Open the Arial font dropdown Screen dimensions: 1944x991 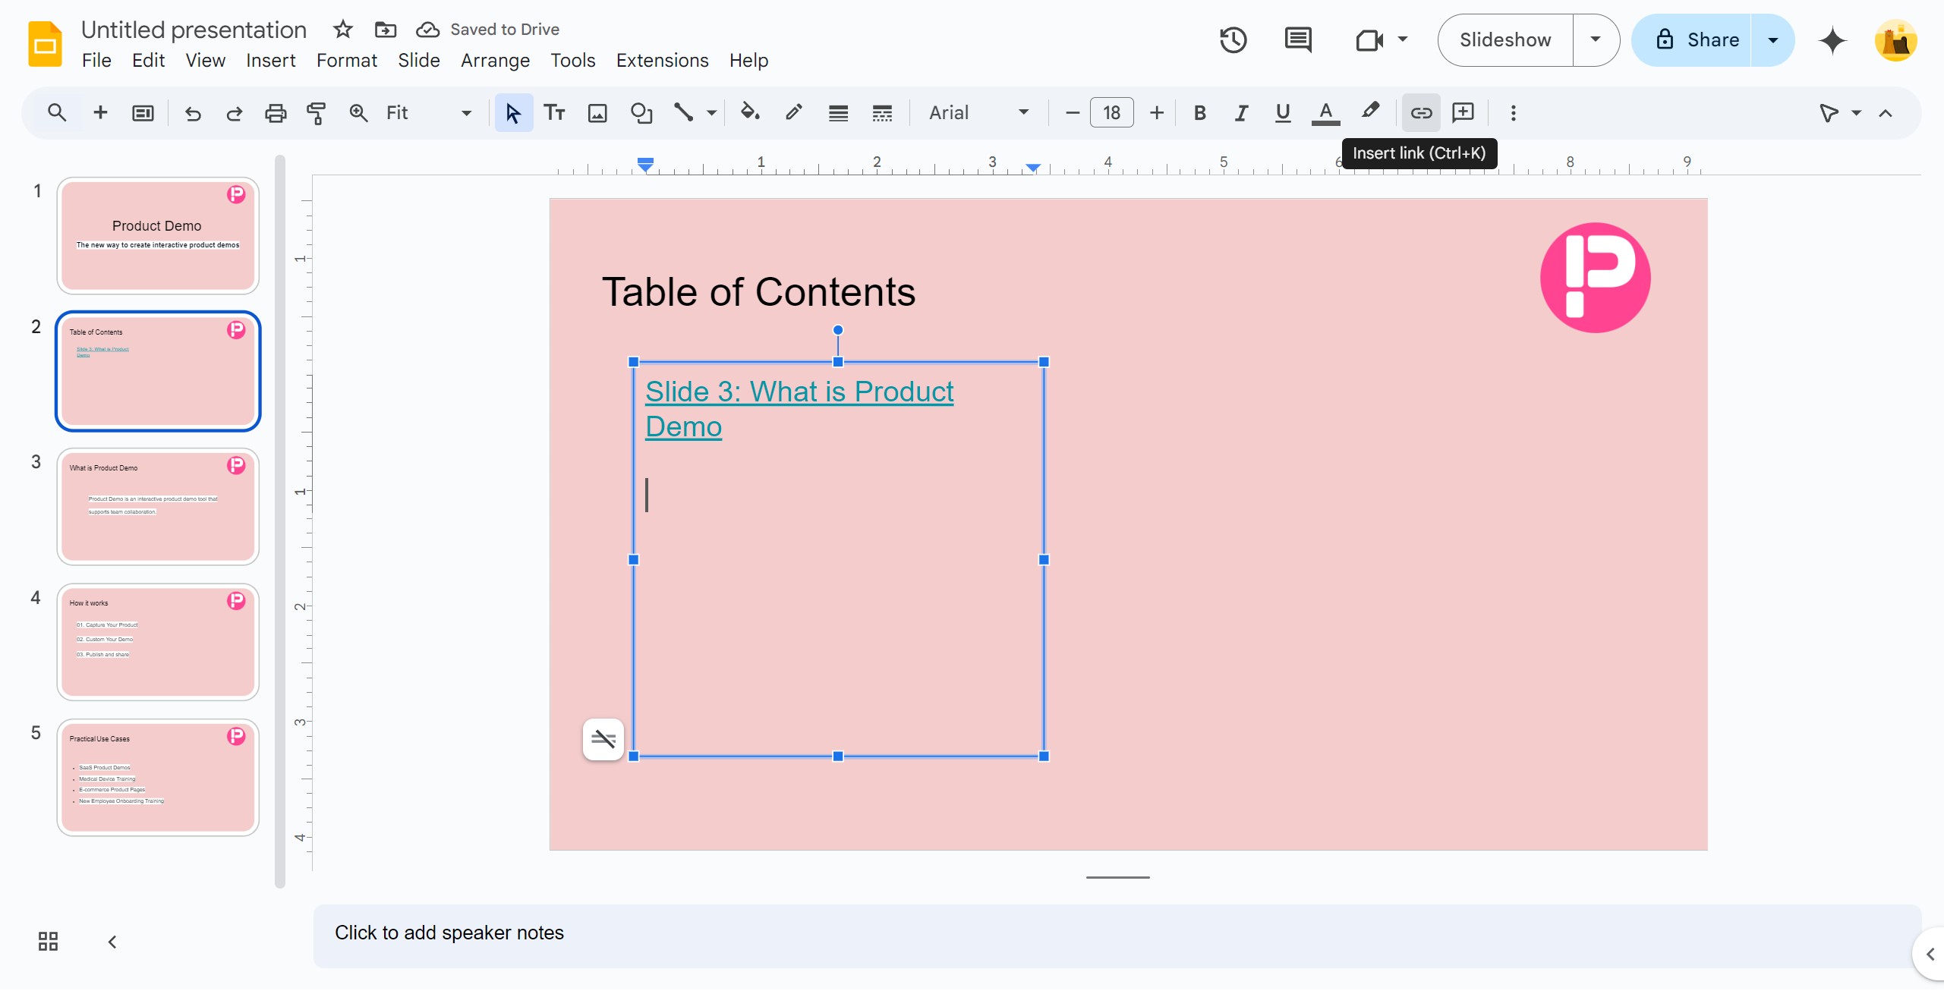(x=979, y=113)
